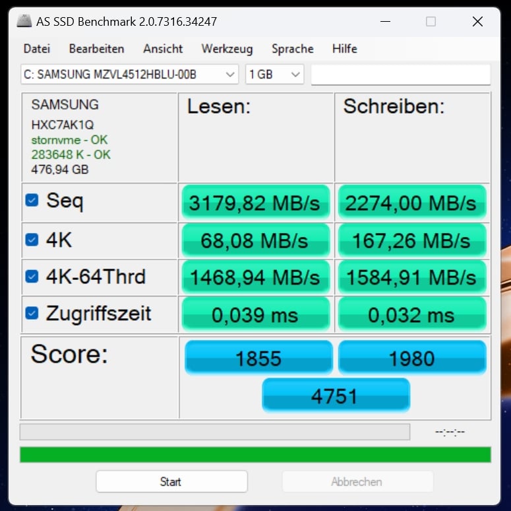Open the Hilfe menu

344,49
